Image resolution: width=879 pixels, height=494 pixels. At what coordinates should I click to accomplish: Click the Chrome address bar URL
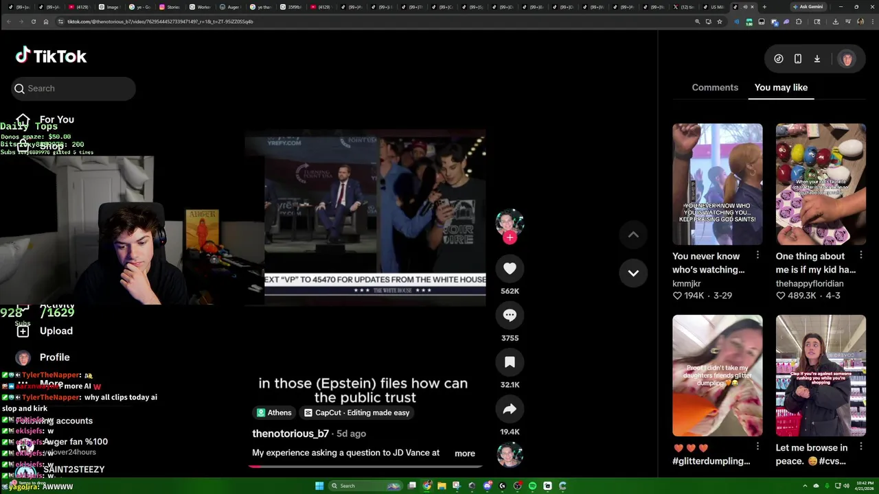pyautogui.click(x=160, y=21)
